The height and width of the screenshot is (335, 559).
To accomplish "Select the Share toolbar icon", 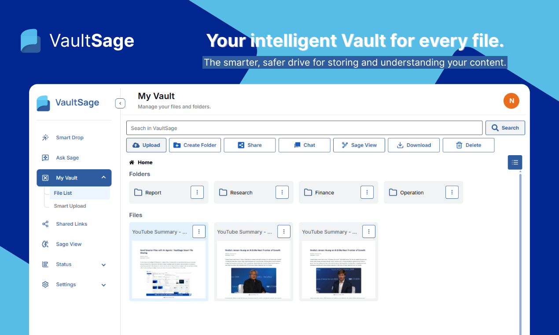I will point(240,145).
